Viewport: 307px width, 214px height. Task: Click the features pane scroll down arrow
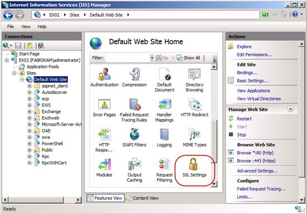214,184
